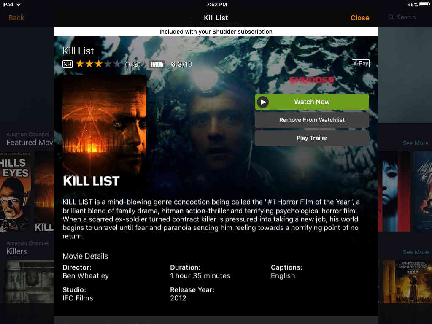Click the search magnifier icon
432x324 pixels.
(391, 17)
